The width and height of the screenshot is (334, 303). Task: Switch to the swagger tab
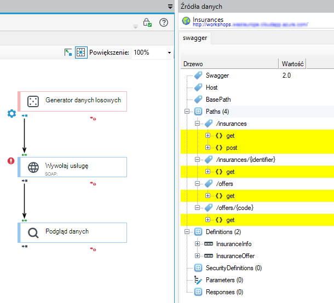[x=195, y=38]
